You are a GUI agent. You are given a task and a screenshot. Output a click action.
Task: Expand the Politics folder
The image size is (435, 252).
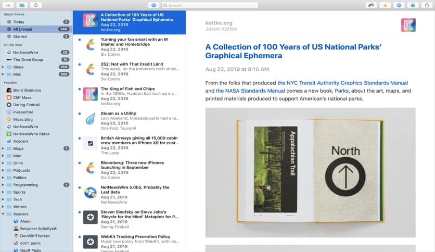click(x=3, y=178)
